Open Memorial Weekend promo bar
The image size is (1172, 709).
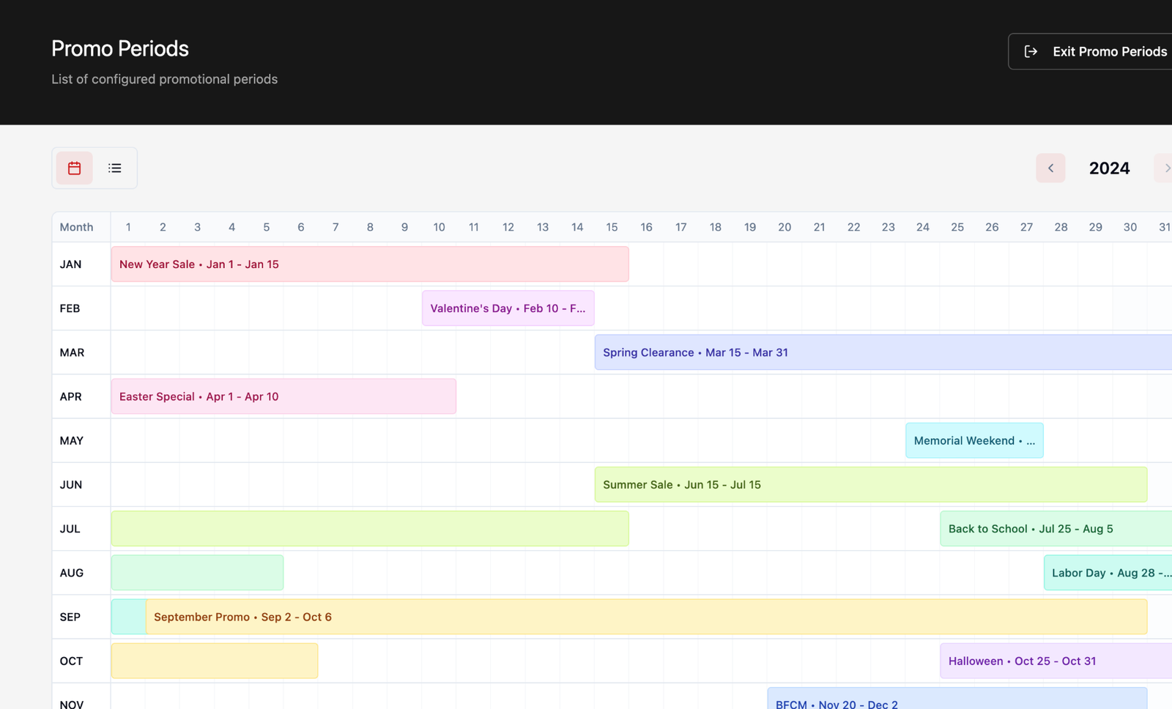pyautogui.click(x=974, y=440)
